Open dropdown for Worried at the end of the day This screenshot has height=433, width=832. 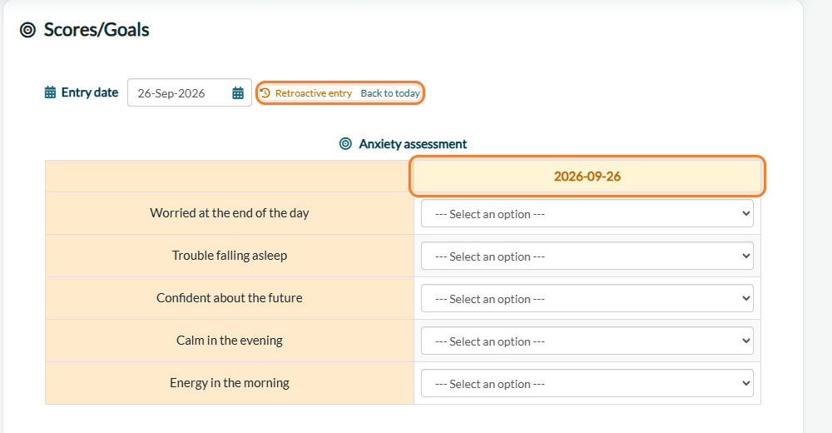(x=587, y=213)
